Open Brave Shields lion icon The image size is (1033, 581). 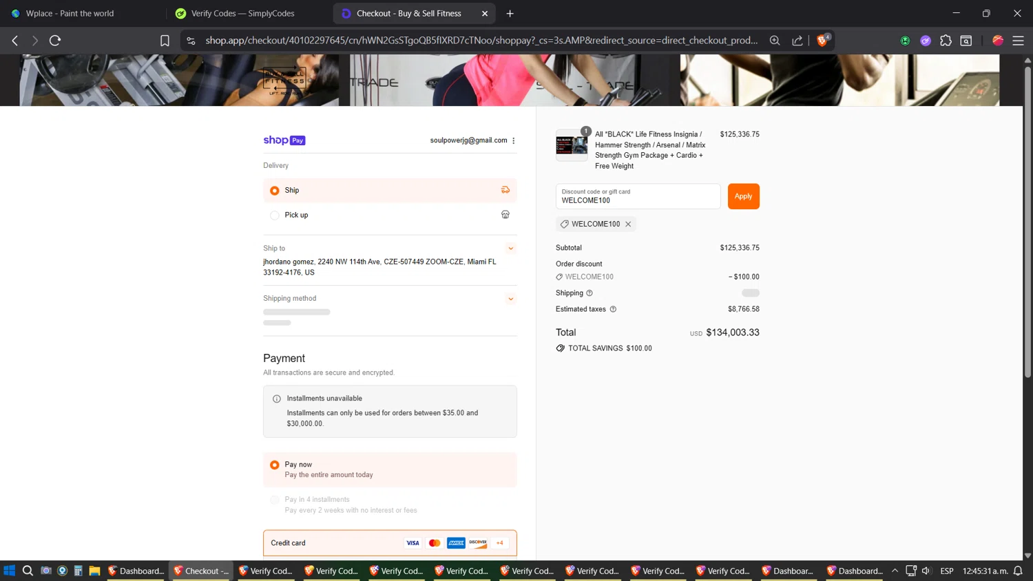(822, 41)
